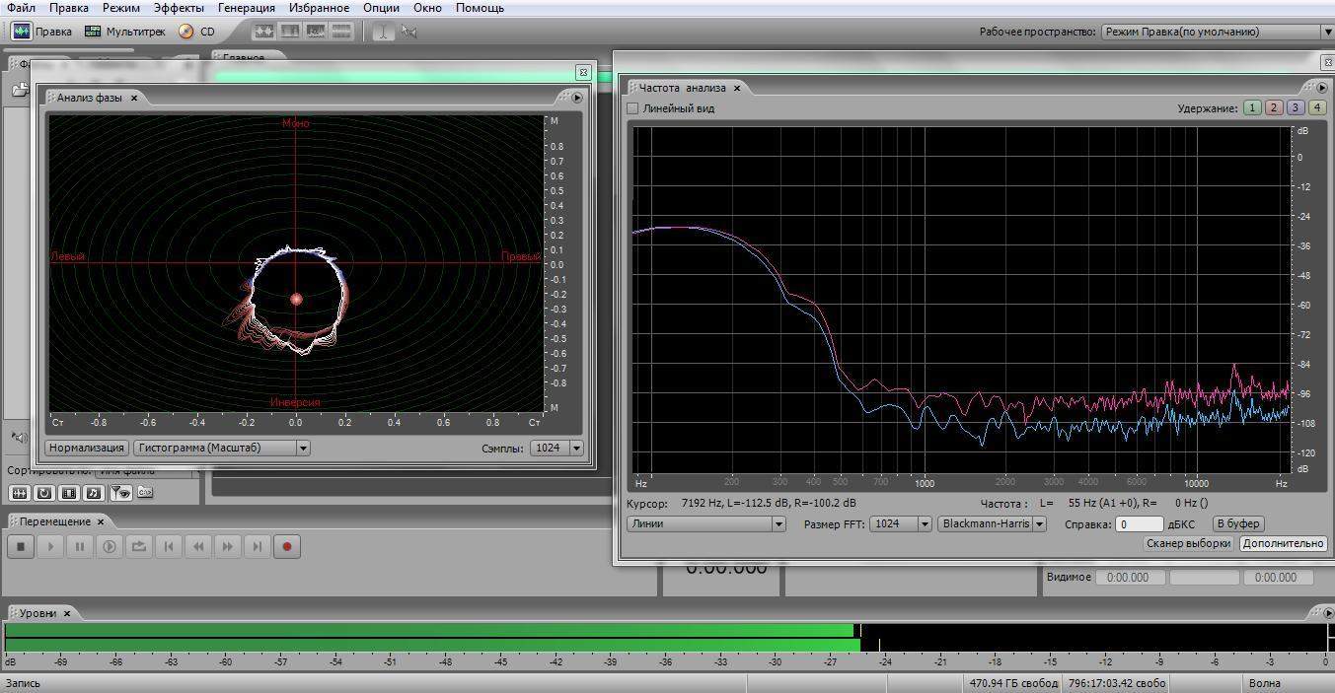
Task: Switch to Мультитрек (Multitrack) view
Action: pyautogui.click(x=125, y=32)
